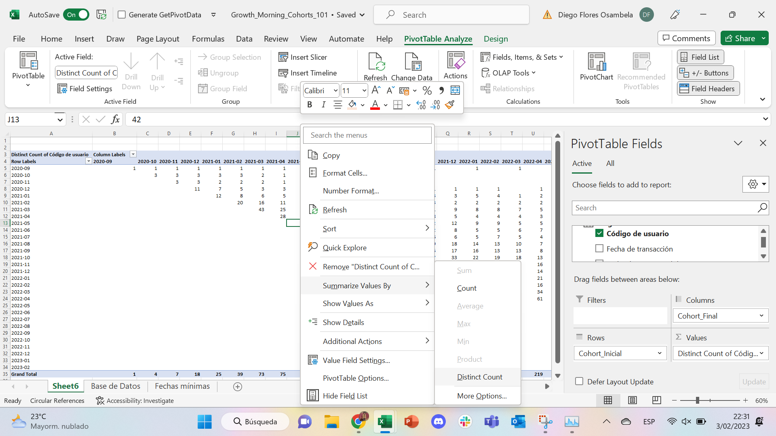Switch to the Design ribbon tab
Image resolution: width=776 pixels, height=436 pixels.
tap(496, 39)
